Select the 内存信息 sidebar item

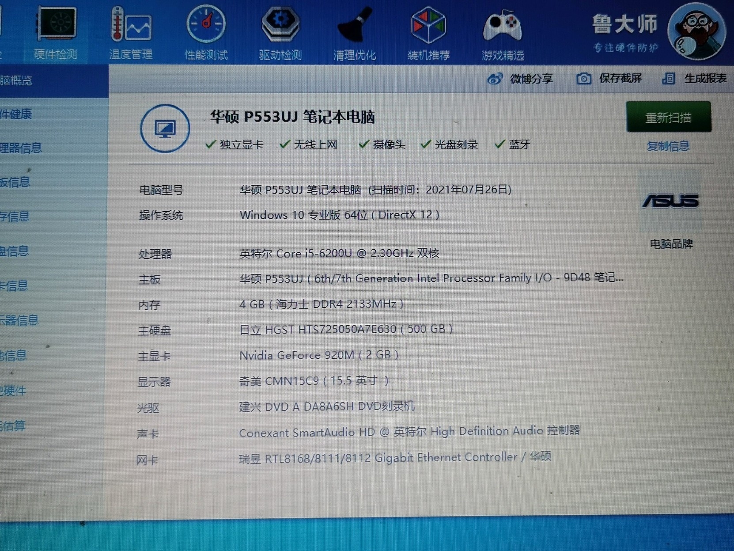pos(15,217)
